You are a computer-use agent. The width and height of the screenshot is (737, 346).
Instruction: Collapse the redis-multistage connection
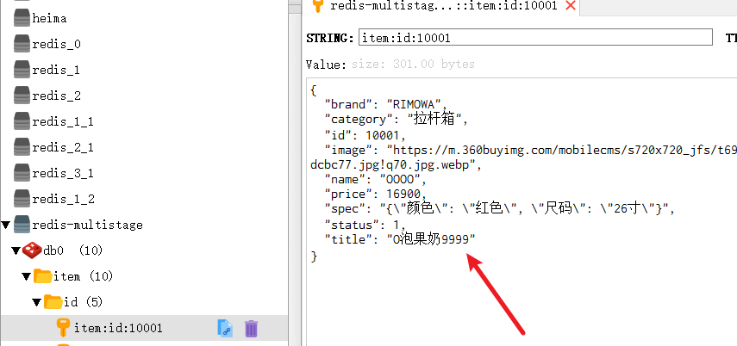[6, 225]
